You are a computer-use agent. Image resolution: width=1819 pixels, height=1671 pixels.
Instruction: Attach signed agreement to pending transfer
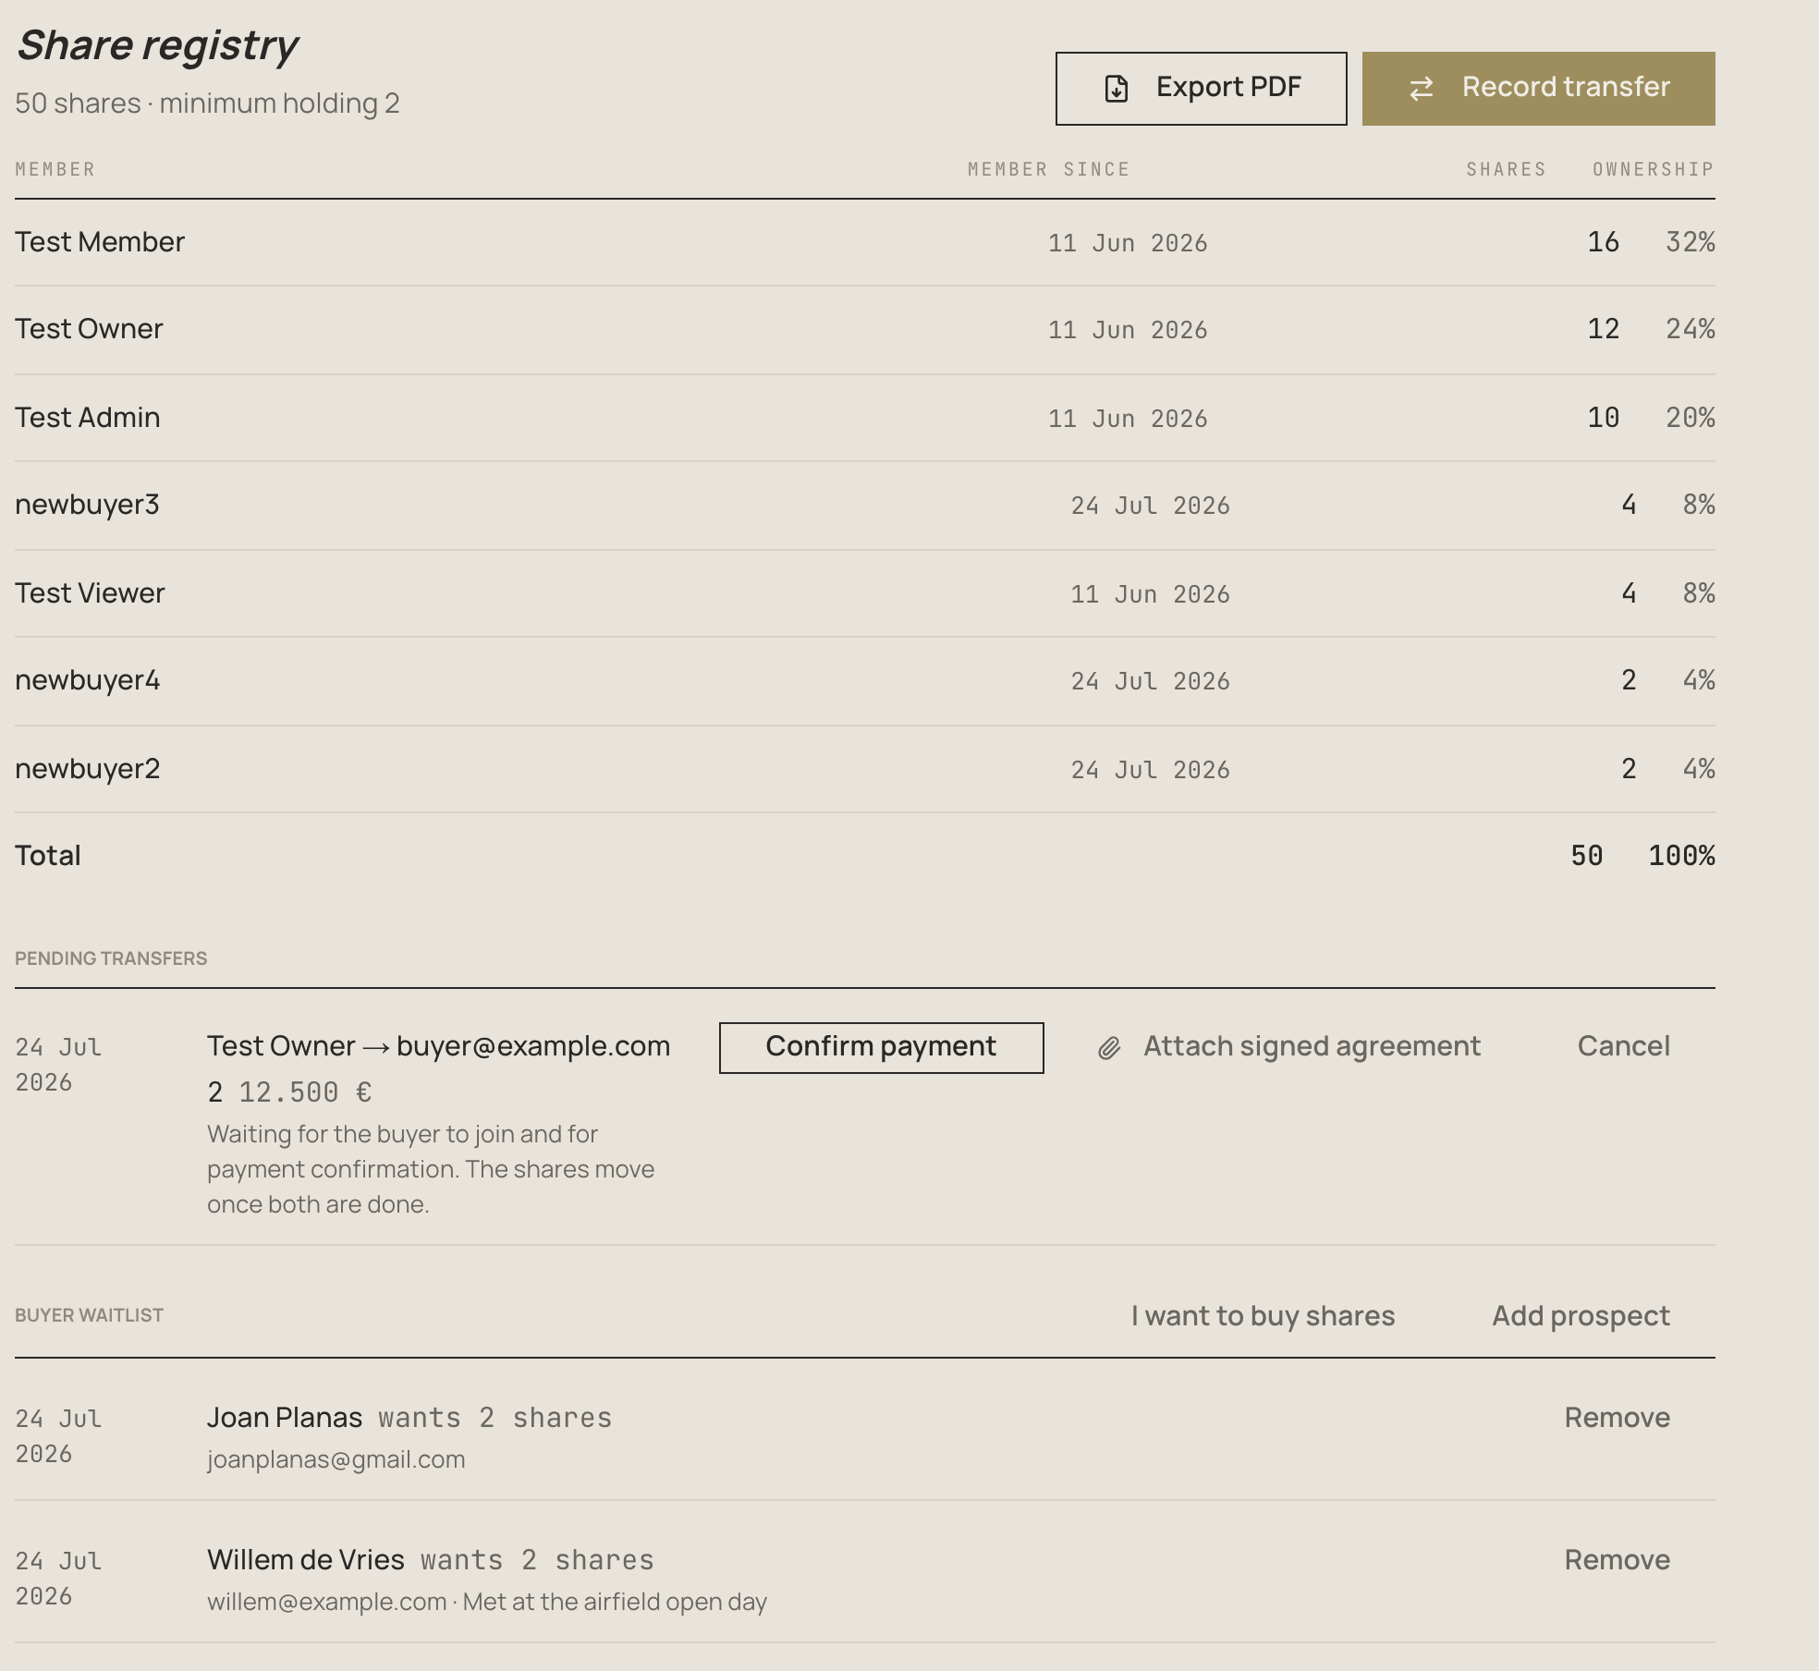(1289, 1046)
